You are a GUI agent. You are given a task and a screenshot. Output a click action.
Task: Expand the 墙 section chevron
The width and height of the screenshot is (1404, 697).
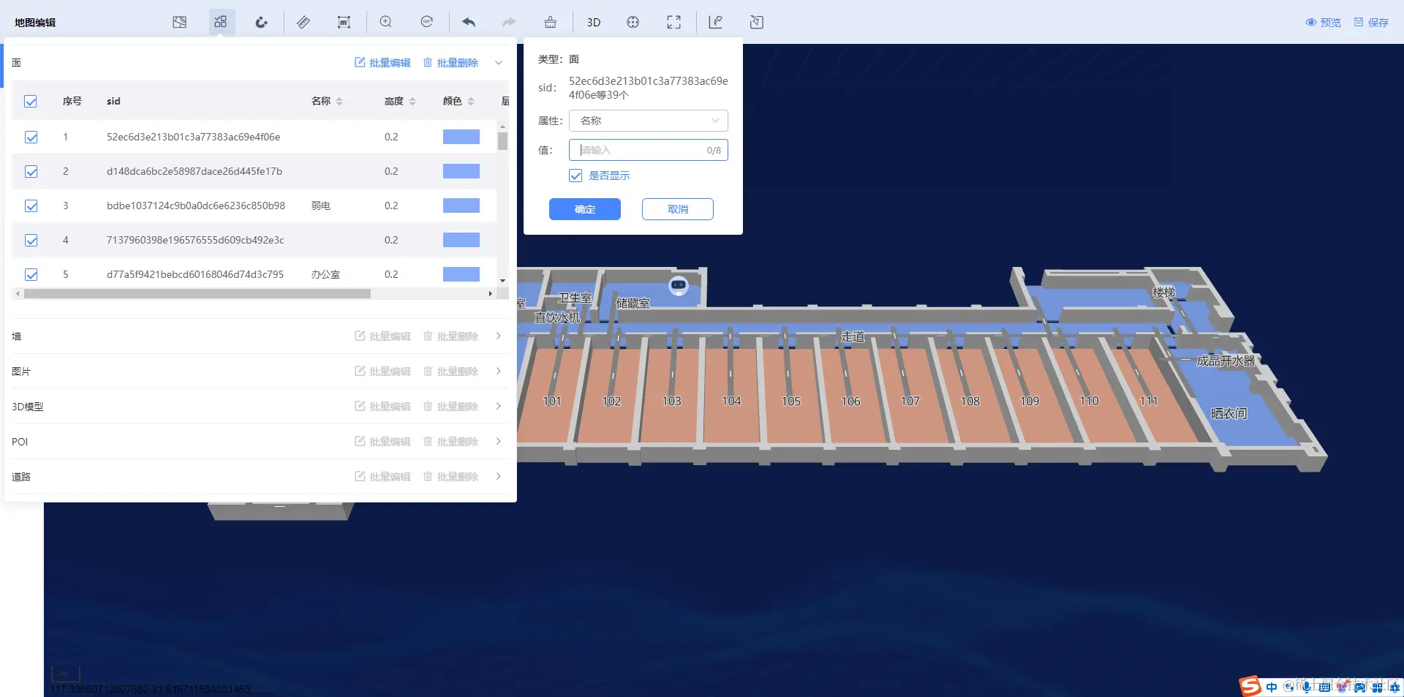(499, 336)
